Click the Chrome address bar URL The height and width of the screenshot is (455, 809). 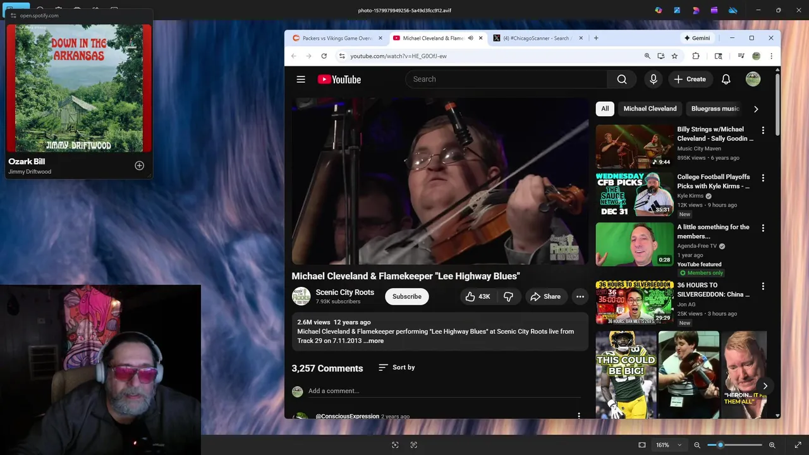(399, 56)
